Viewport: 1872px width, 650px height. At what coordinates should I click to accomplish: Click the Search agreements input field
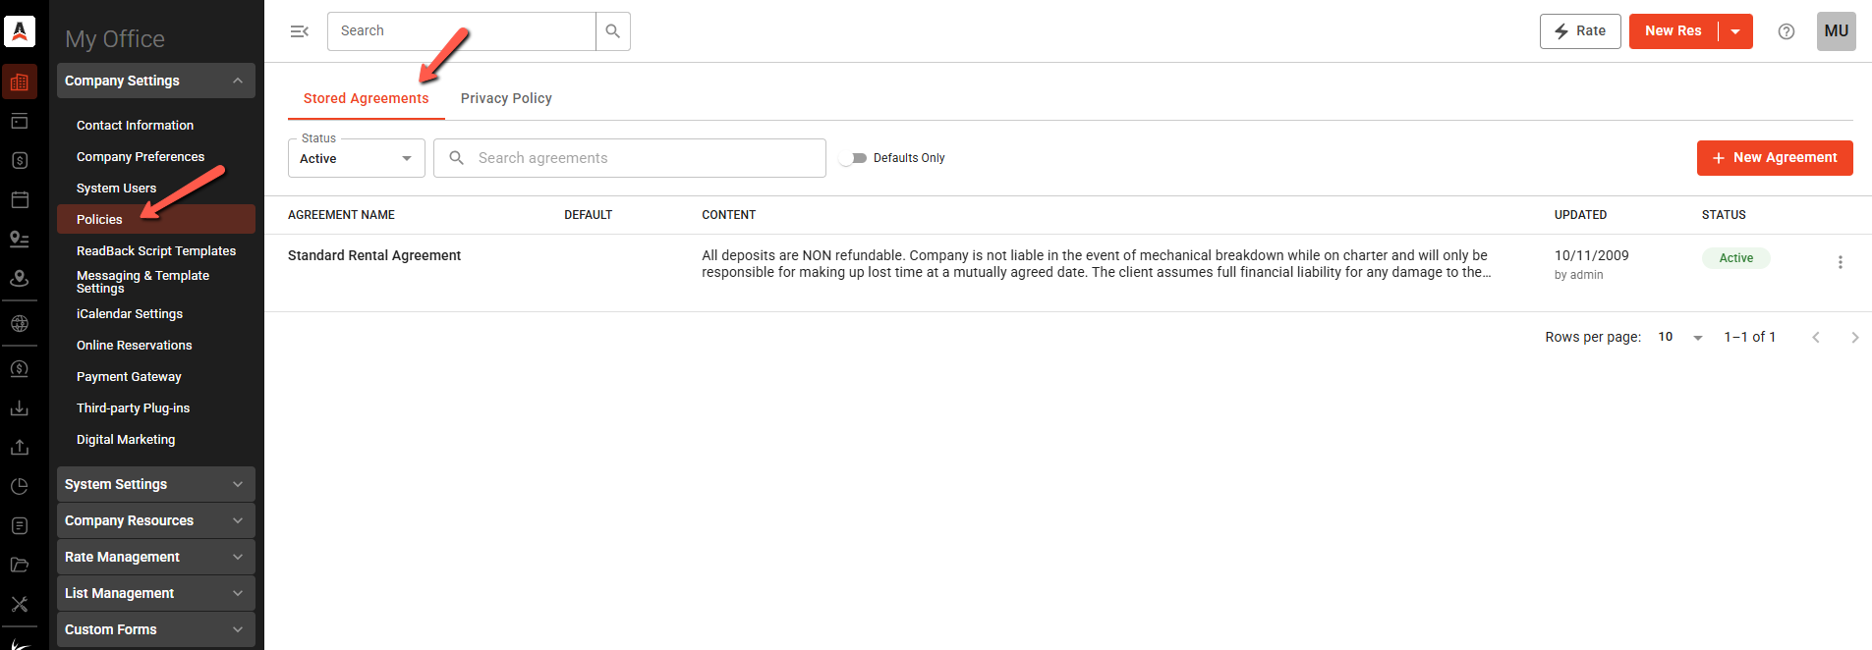[x=630, y=158]
